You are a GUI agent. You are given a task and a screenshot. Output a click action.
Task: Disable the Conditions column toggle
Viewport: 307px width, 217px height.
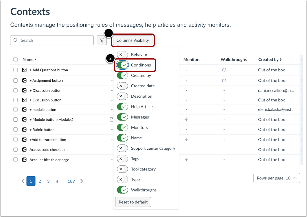click(122, 65)
